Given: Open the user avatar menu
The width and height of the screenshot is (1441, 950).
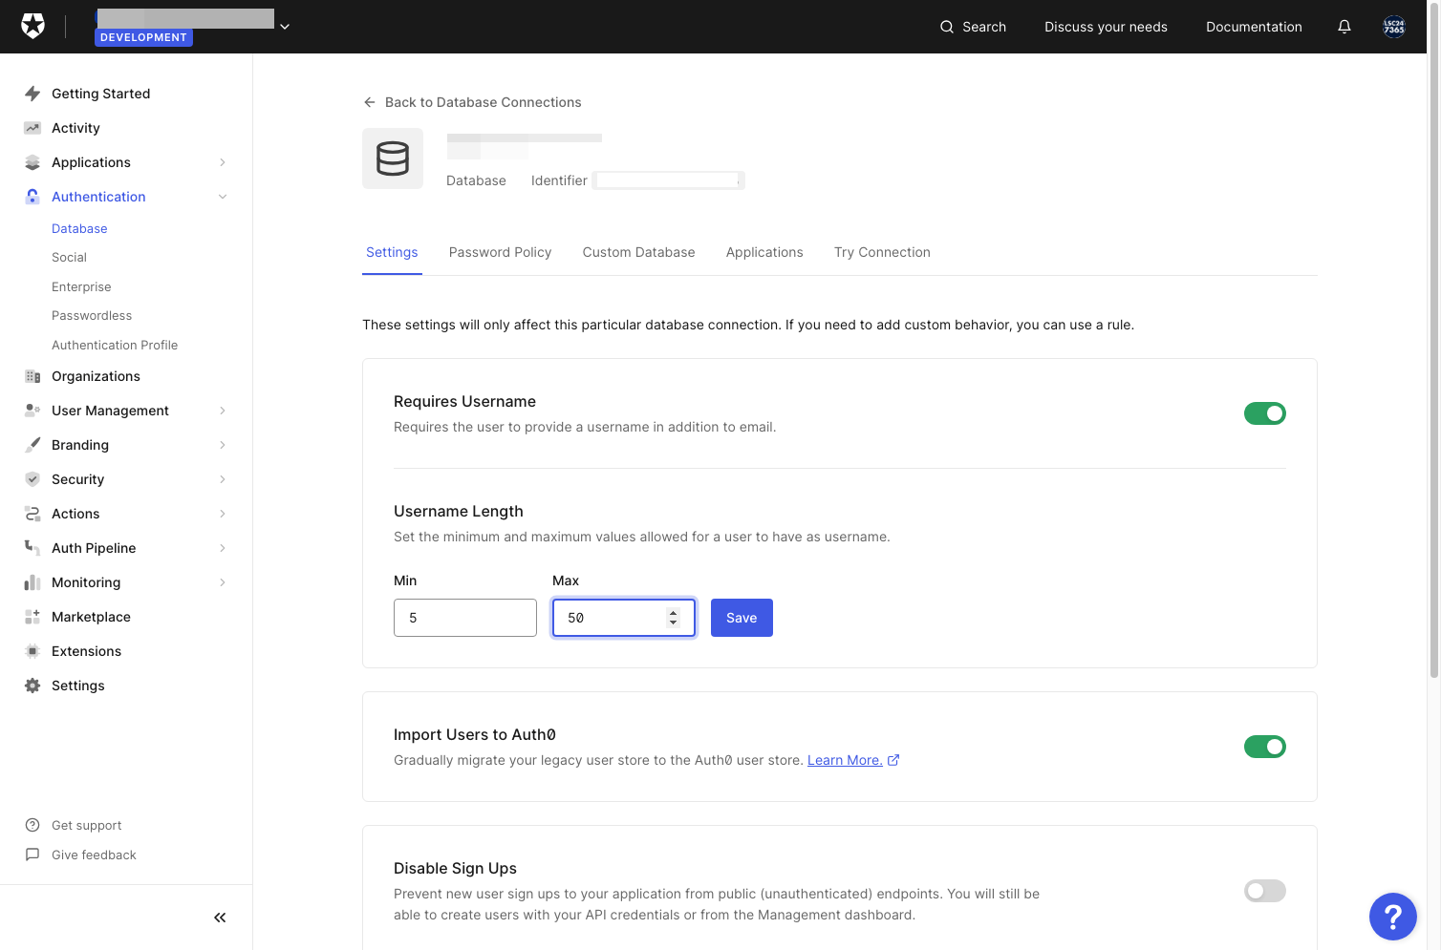Looking at the screenshot, I should tap(1394, 27).
